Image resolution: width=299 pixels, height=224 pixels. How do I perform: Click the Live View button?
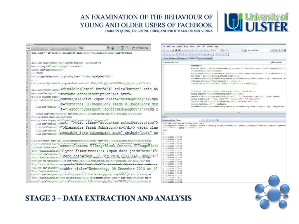pyautogui.click(x=56, y=48)
